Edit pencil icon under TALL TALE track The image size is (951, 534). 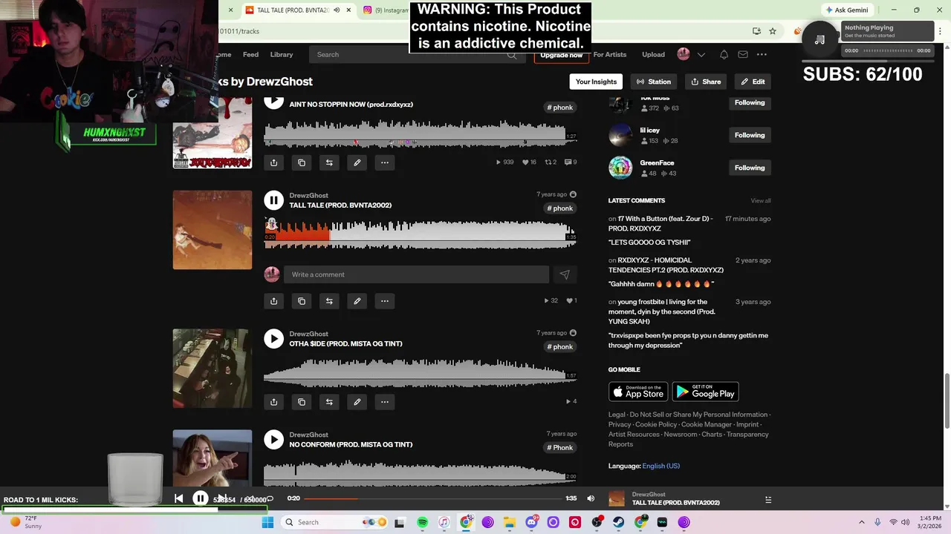pyautogui.click(x=357, y=301)
